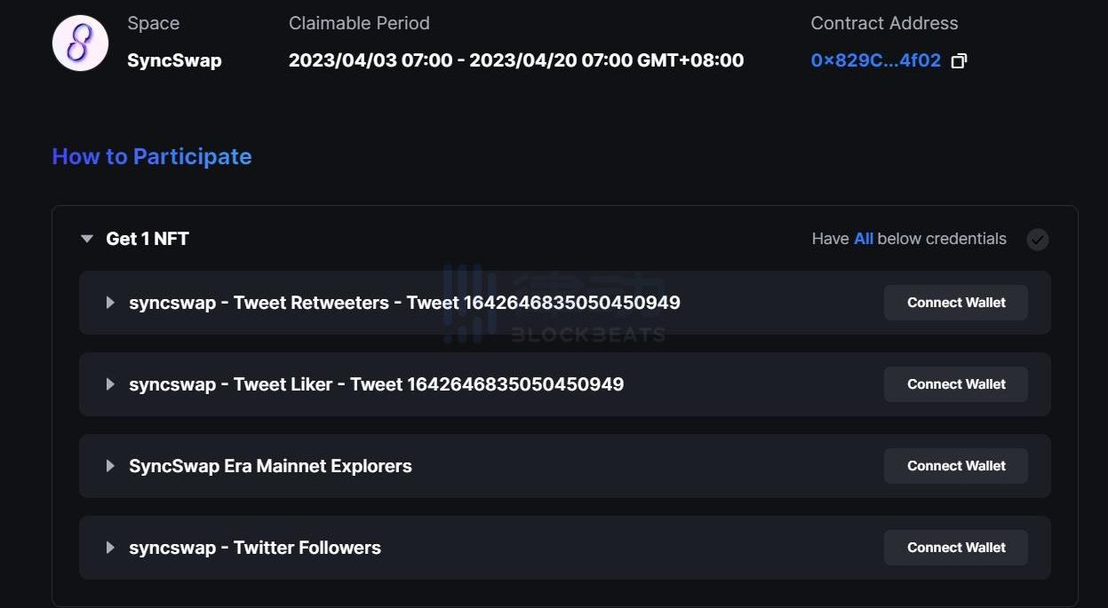1108x608 pixels.
Task: Click the SyncSwap round logo icon
Action: 81,43
